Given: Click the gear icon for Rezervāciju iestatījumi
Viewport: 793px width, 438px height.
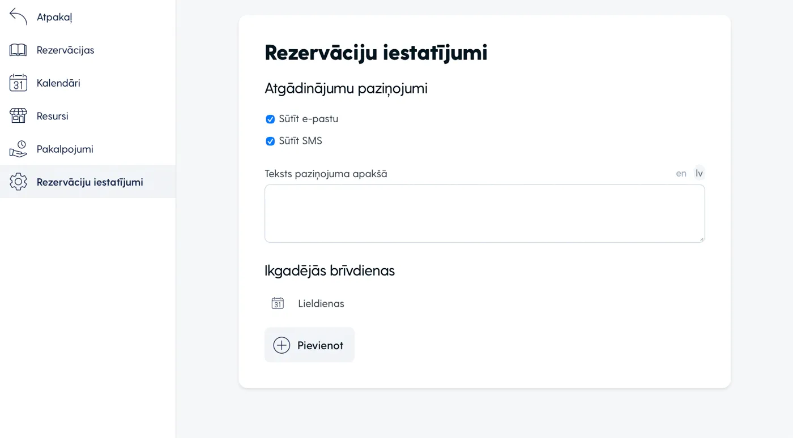Looking at the screenshot, I should tap(18, 182).
